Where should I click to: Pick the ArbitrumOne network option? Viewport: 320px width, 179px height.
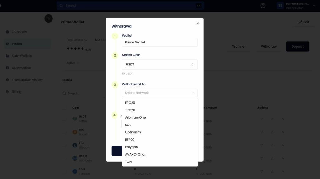135,118
